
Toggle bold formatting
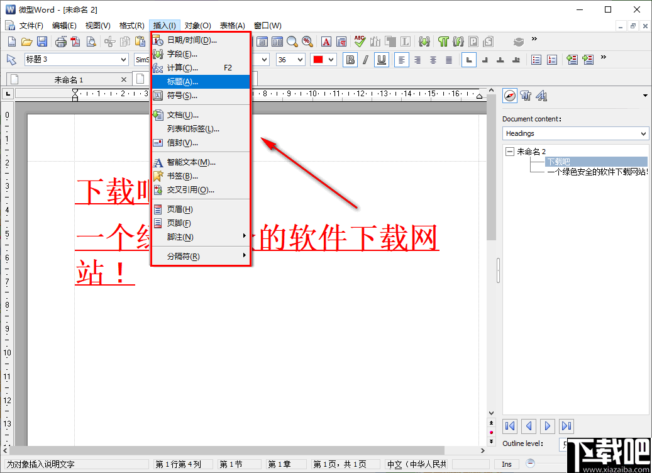pyautogui.click(x=350, y=60)
